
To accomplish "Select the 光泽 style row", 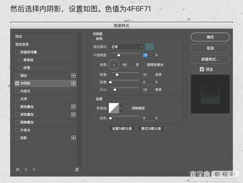I will click(45, 99).
